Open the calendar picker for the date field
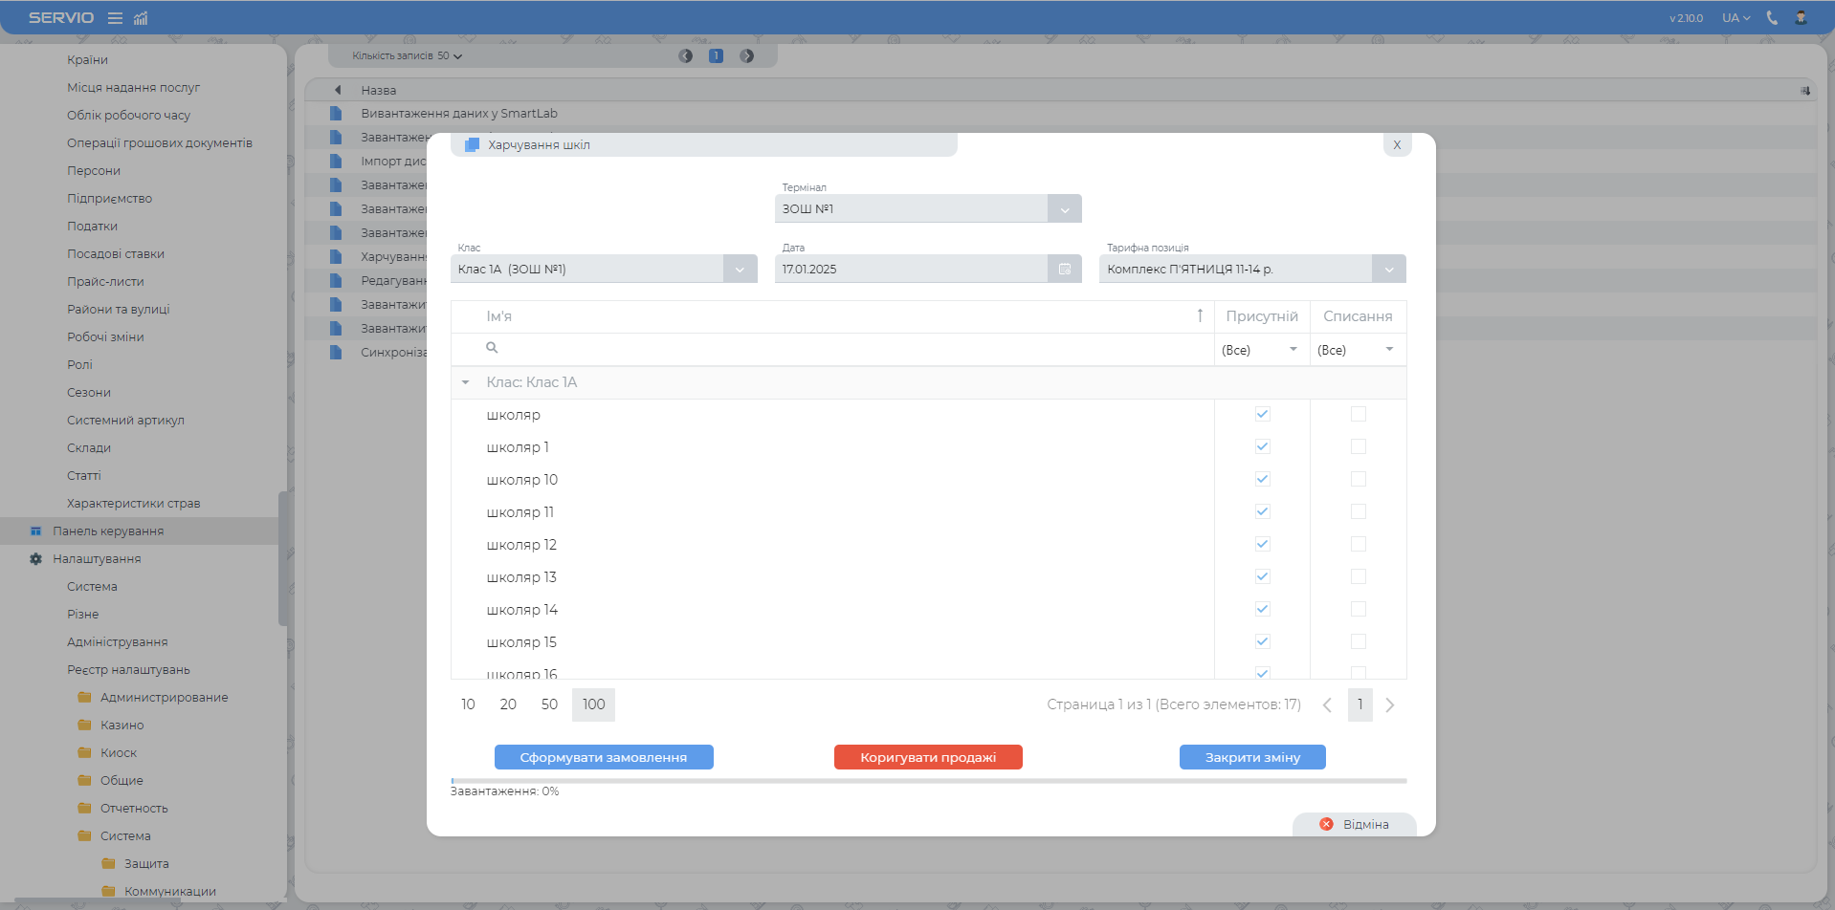 [1065, 270]
